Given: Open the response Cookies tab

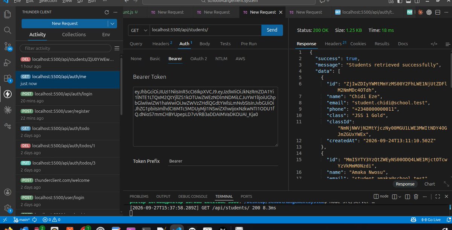Looking at the screenshot, I should click(358, 44).
